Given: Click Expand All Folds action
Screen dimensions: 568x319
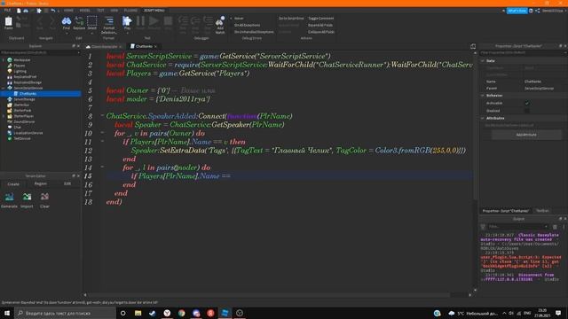Looking at the screenshot, I should [320, 25].
